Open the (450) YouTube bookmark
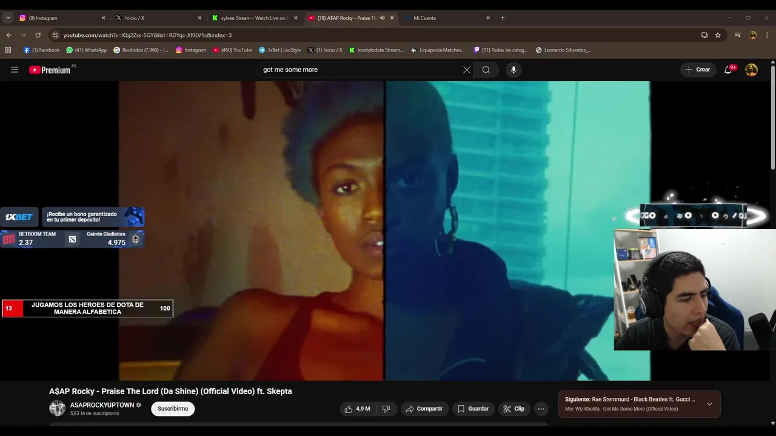 232,50
